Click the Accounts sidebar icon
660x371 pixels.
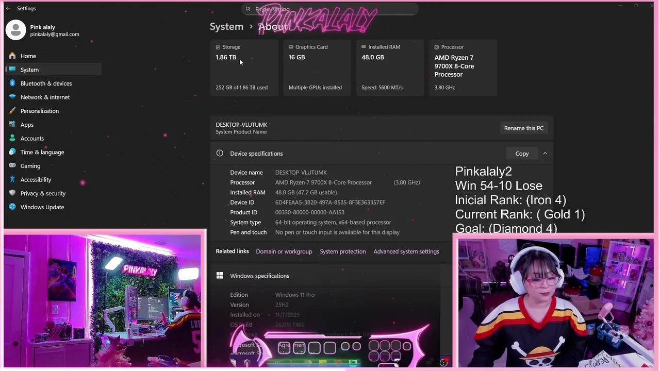tap(12, 138)
